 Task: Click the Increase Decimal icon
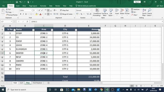tap(88, 14)
